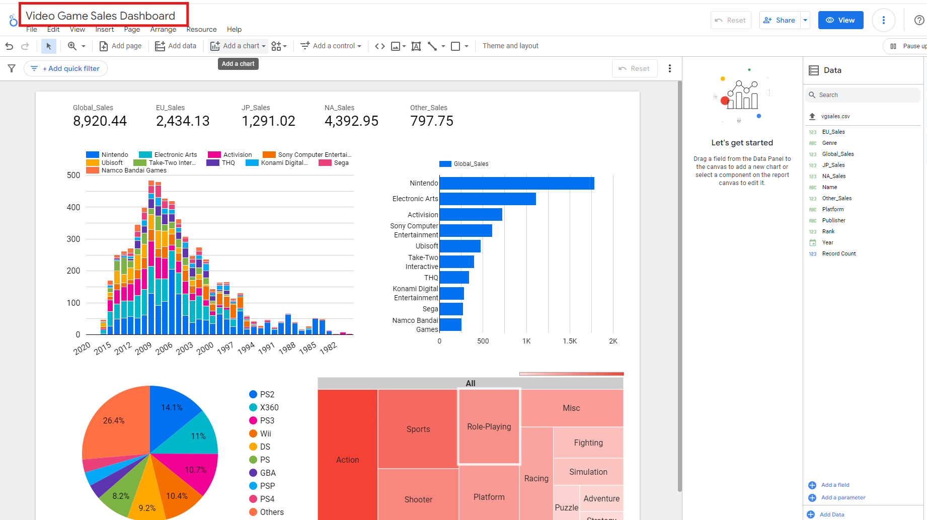Expand the Share dropdown arrow
This screenshot has width=927, height=520.
[805, 20]
